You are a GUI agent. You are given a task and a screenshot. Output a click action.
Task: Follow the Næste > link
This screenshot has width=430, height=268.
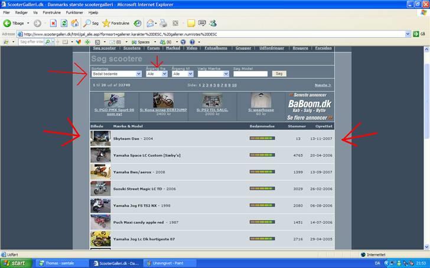(322, 85)
